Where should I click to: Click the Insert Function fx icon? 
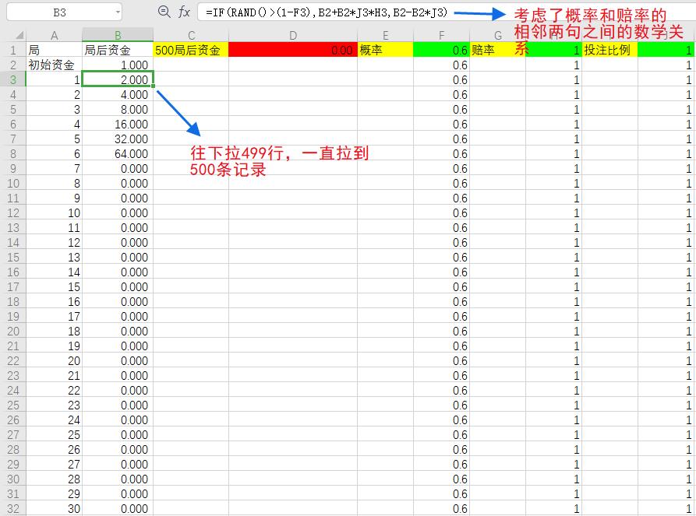click(184, 12)
